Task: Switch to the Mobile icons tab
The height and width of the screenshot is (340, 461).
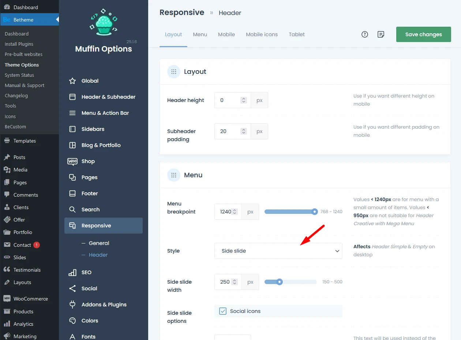Action: coord(262,34)
